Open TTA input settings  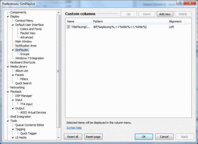point(27,104)
